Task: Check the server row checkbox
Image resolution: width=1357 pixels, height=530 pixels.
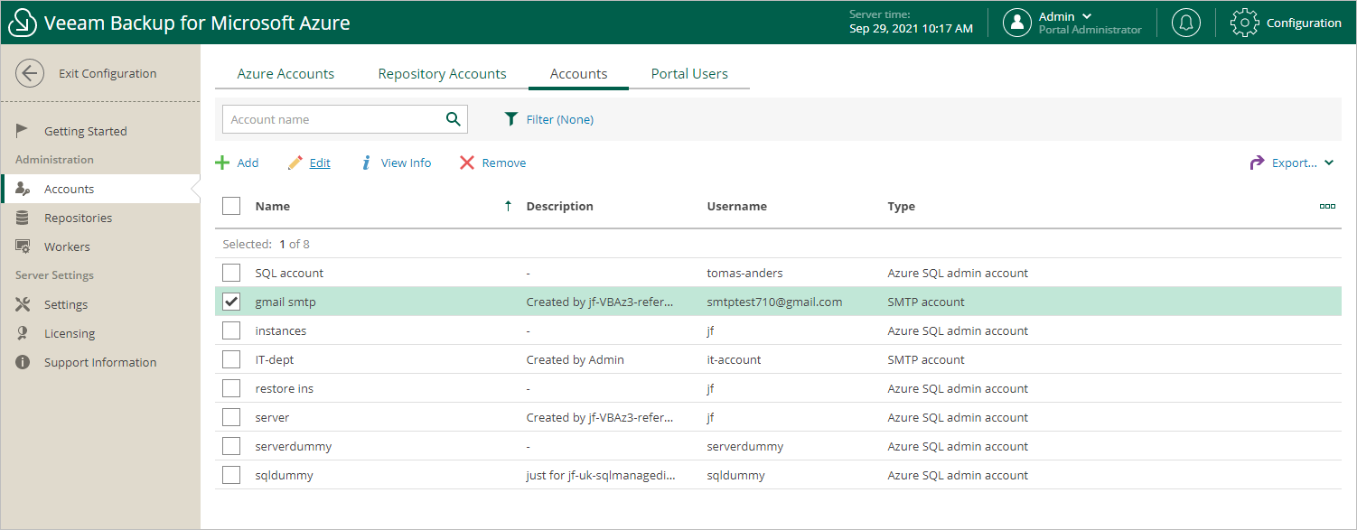Action: pos(231,417)
